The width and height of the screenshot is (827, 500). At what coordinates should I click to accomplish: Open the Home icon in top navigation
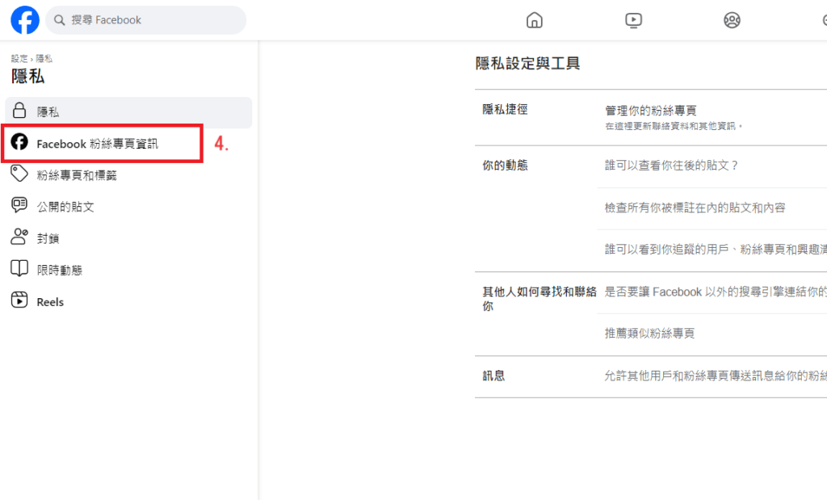[534, 20]
